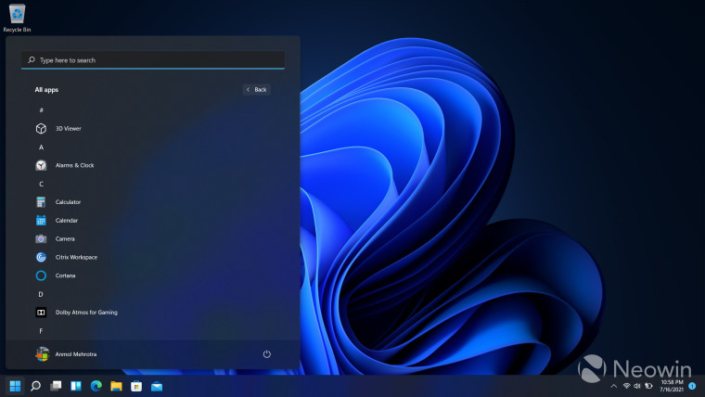Launch Microsoft Edge from taskbar

pyautogui.click(x=96, y=386)
